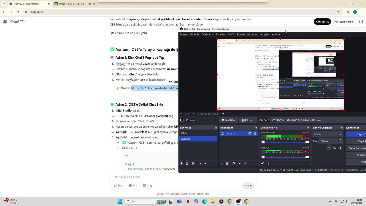Add a new source in Kaynaklar panel
Screen dimensions: 366x206
(222, 163)
